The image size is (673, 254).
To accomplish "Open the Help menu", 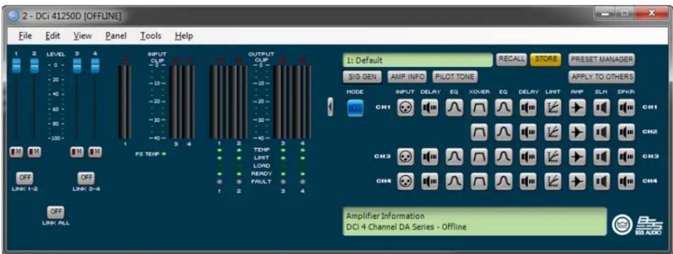I will 184,36.
